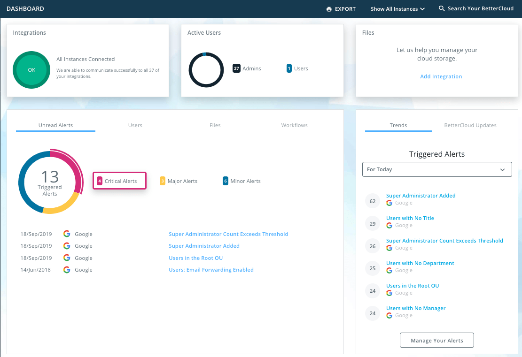Click the search magnifier icon
This screenshot has width=522, height=357.
pos(441,8)
